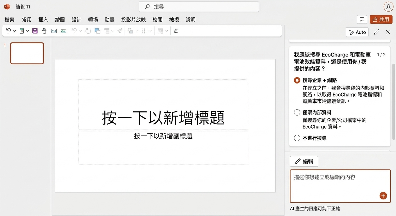The width and height of the screenshot is (396, 216).
Task: Open the 轉場 tab
Action: click(93, 20)
